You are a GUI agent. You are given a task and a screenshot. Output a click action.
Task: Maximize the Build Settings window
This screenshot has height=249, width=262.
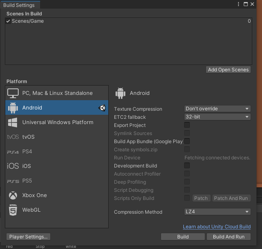[x=246, y=4]
